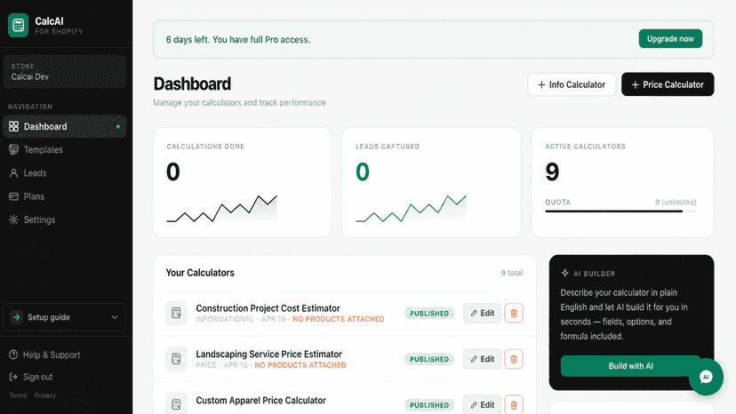Select the Calcai Dev store box
This screenshot has height=414, width=736.
point(65,72)
